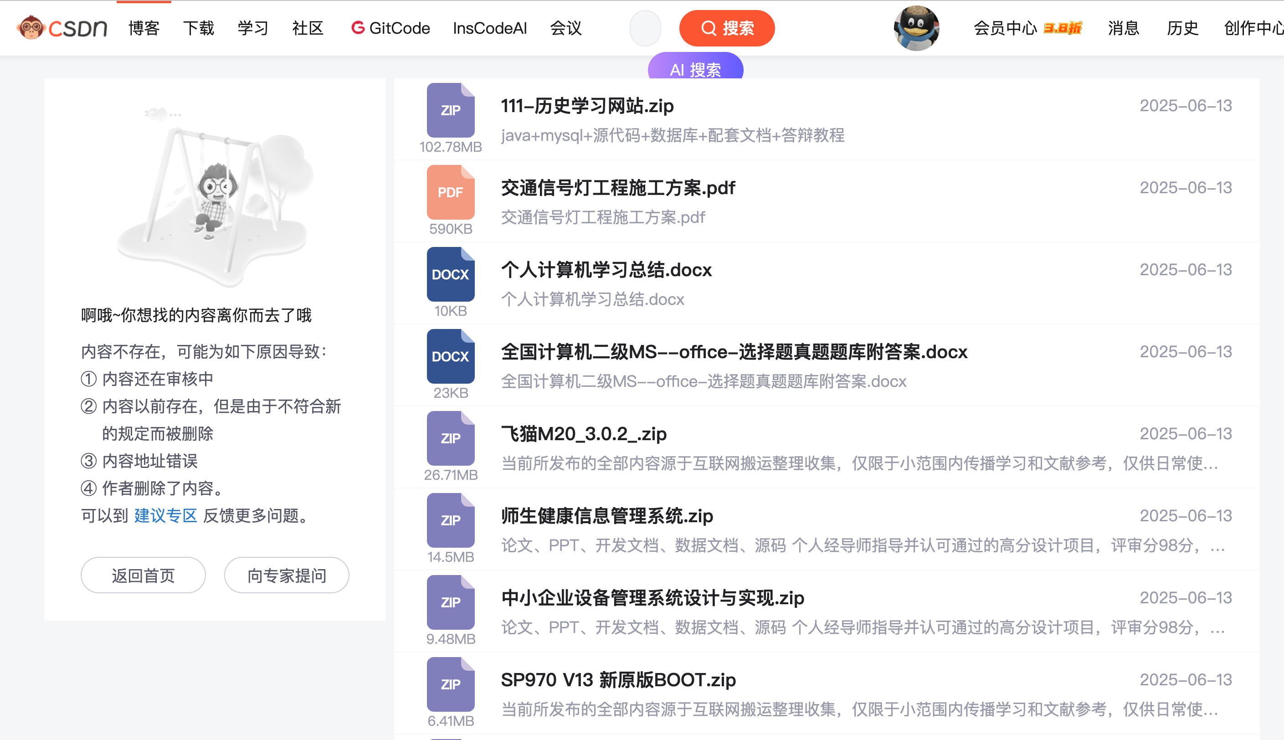Click the DOCX icon for 个人计算机学习总结
The height and width of the screenshot is (740, 1284).
tap(450, 274)
